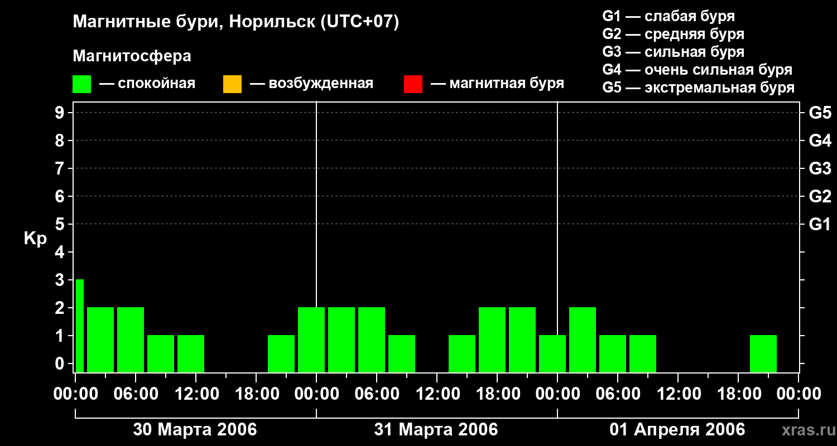Click the '30 Марта 2006' date label
This screenshot has height=446, width=837.
[x=195, y=430]
